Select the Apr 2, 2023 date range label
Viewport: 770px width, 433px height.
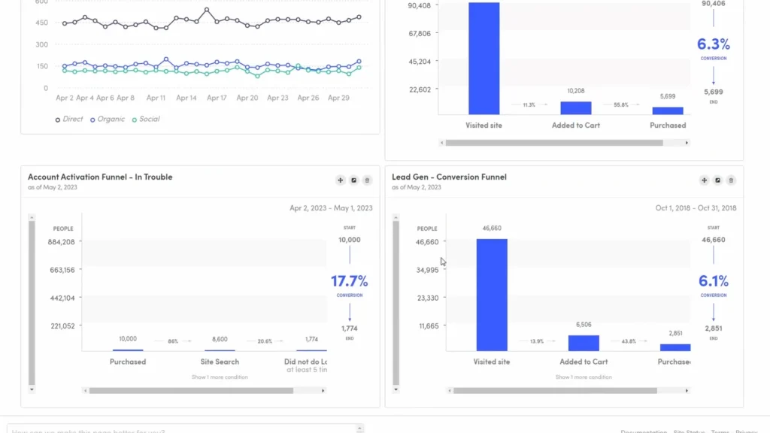tap(330, 207)
